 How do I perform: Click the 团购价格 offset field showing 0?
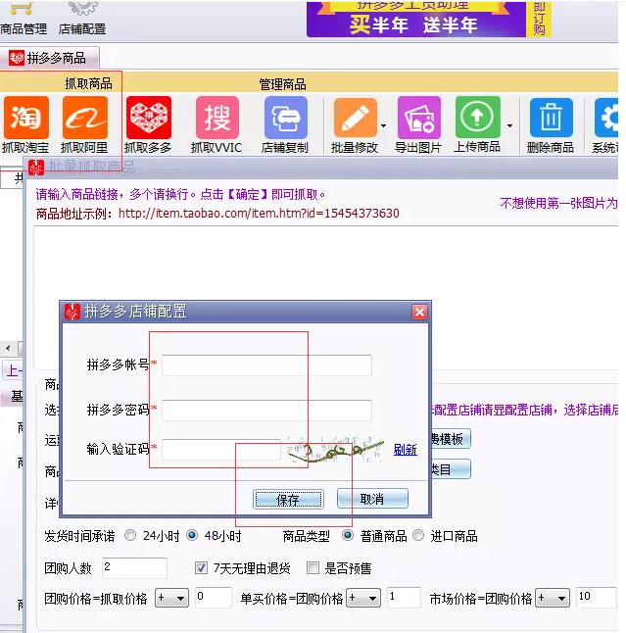214,598
